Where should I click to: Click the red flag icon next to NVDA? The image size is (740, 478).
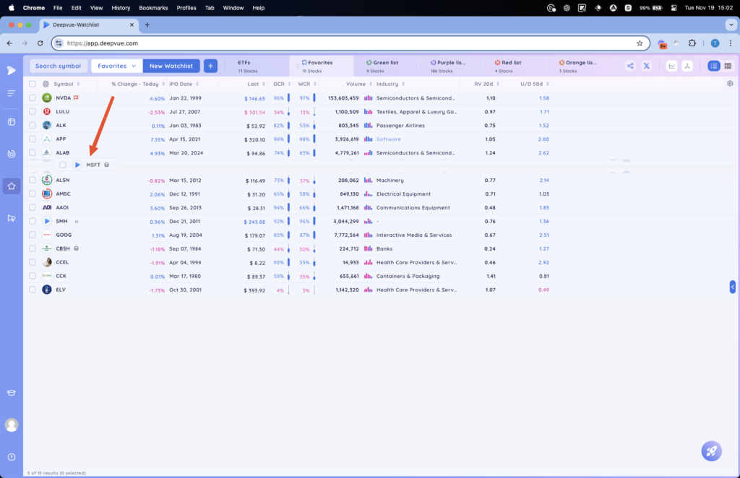[76, 97]
